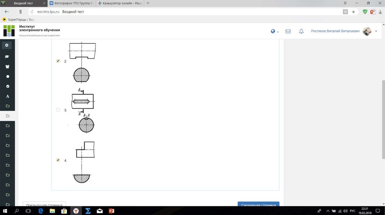Screen dimensions: 385x215
Task: Open PowerPoint from the taskbar
Action: [111, 211]
